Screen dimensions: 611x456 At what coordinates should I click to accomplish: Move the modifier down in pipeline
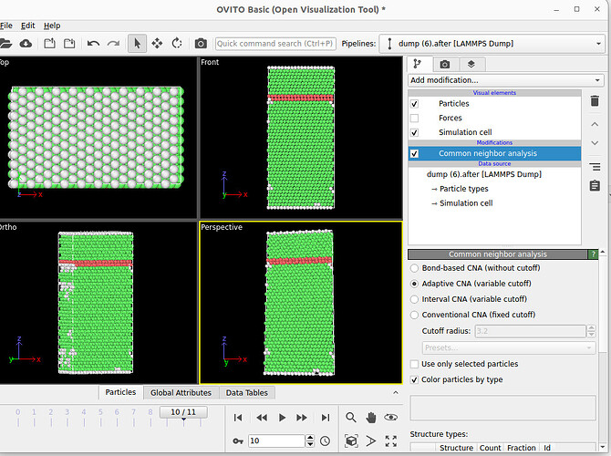[595, 143]
